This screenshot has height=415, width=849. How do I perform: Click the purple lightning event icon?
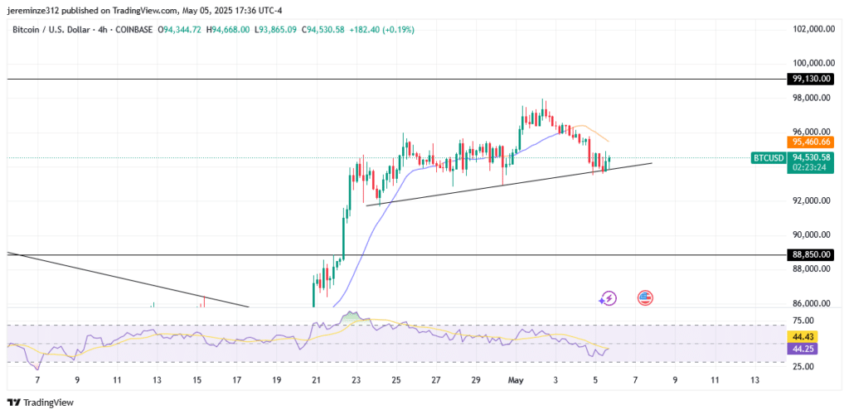608,297
